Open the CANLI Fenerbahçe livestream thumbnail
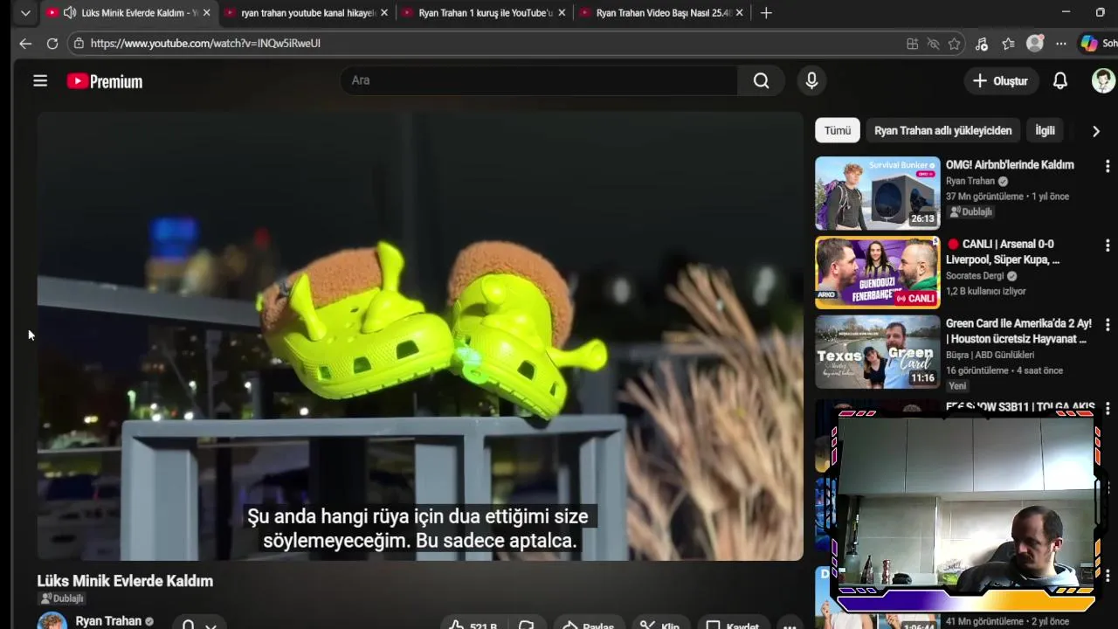The height and width of the screenshot is (629, 1118). [x=877, y=273]
